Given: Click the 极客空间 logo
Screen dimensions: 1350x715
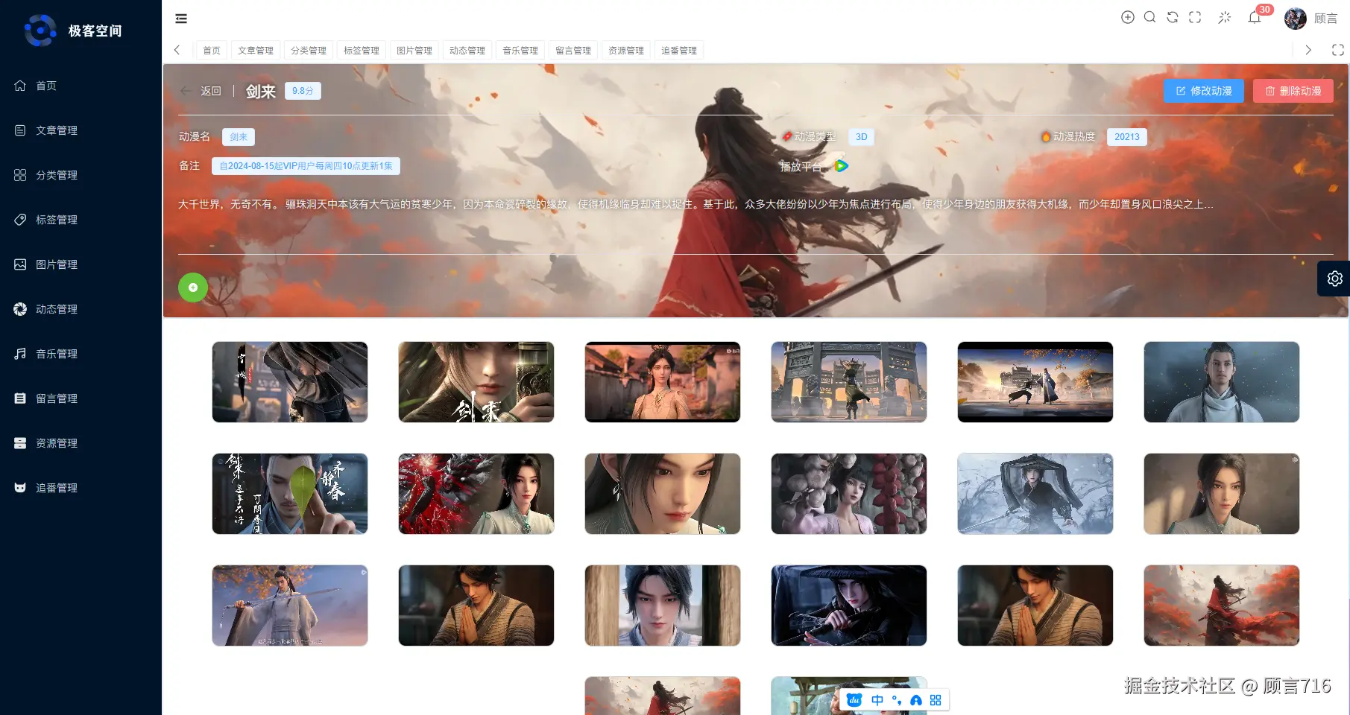Looking at the screenshot, I should coord(40,31).
